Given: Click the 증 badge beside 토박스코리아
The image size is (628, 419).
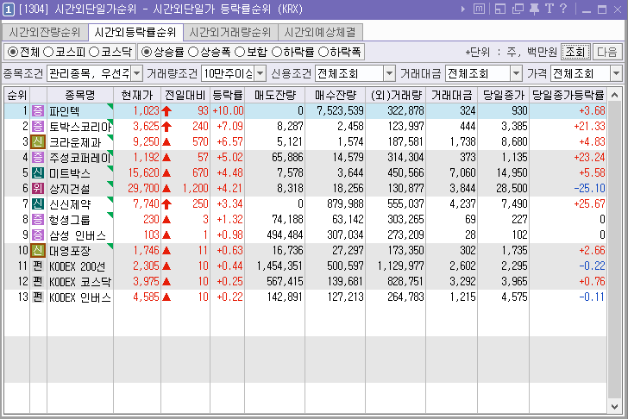Looking at the screenshot, I should point(38,127).
